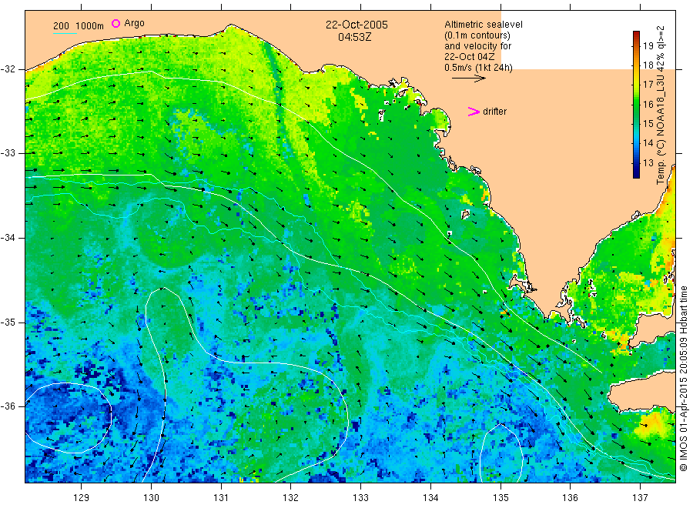693x508 pixels.
Task: Click the '0.5m/s (1kt 24h)' text
Action: (x=479, y=68)
